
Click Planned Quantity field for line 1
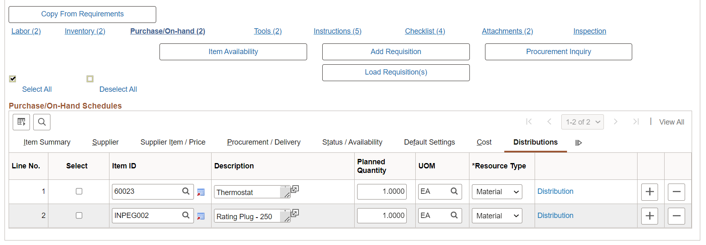pyautogui.click(x=382, y=191)
